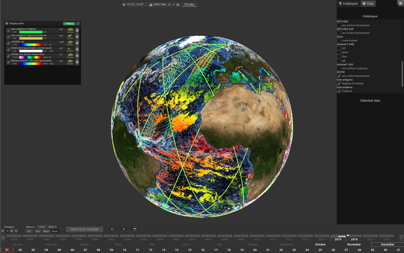The height and width of the screenshot is (253, 404).
Task: Open gear settings for Metop-A ASCAT wind layer
Action: 77,62
